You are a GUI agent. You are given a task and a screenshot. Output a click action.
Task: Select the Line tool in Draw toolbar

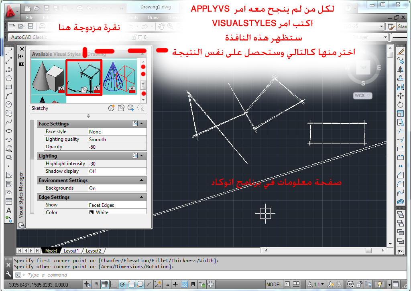point(9,52)
